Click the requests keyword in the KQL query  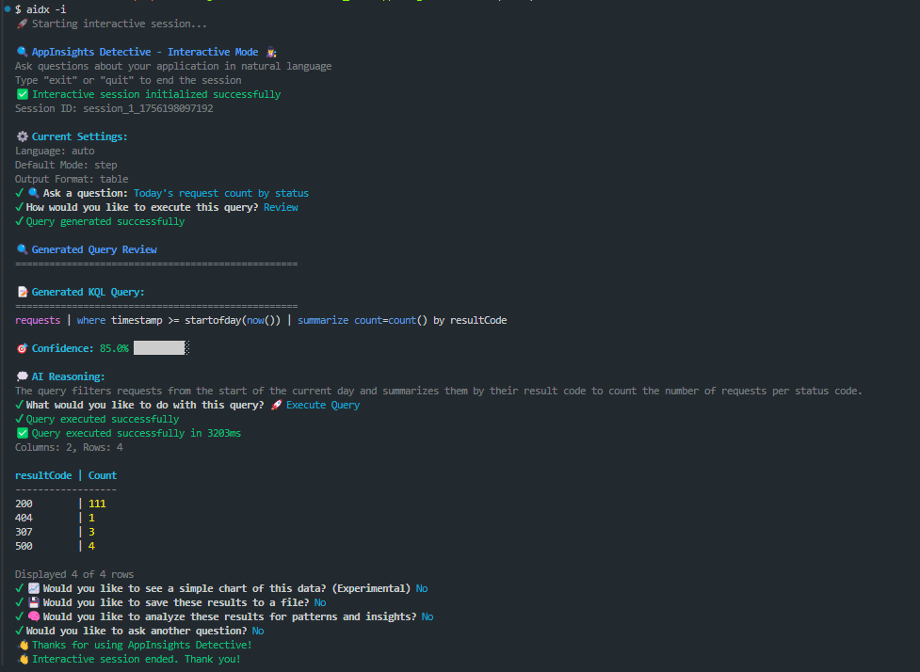tap(38, 320)
